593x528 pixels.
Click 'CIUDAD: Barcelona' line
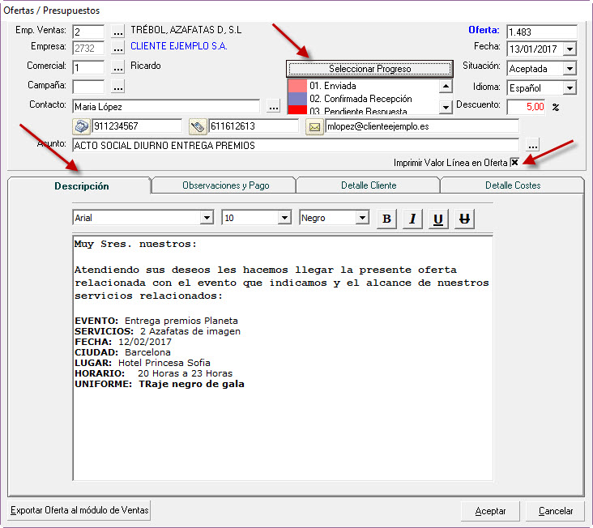click(122, 352)
